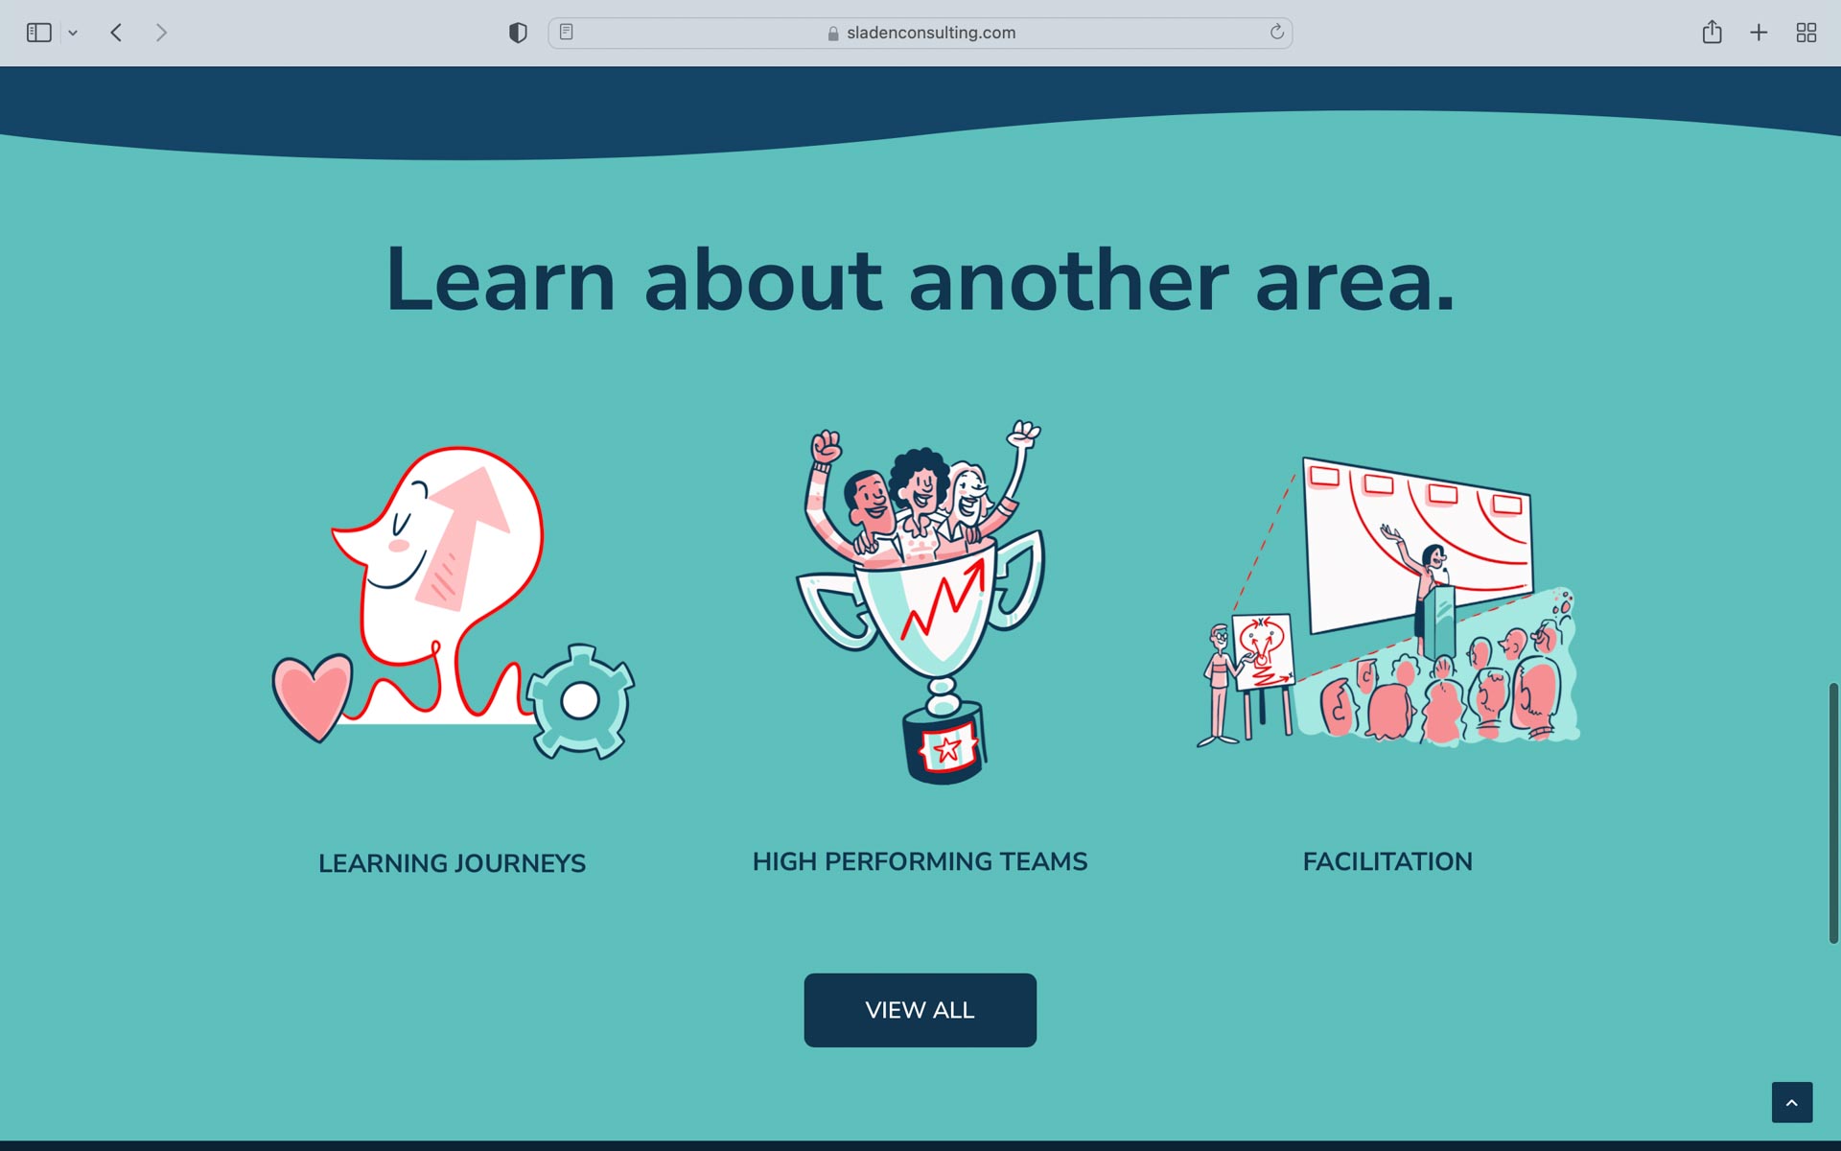The image size is (1841, 1151).
Task: Open the Facilitation presentation illustration
Action: (x=1387, y=602)
